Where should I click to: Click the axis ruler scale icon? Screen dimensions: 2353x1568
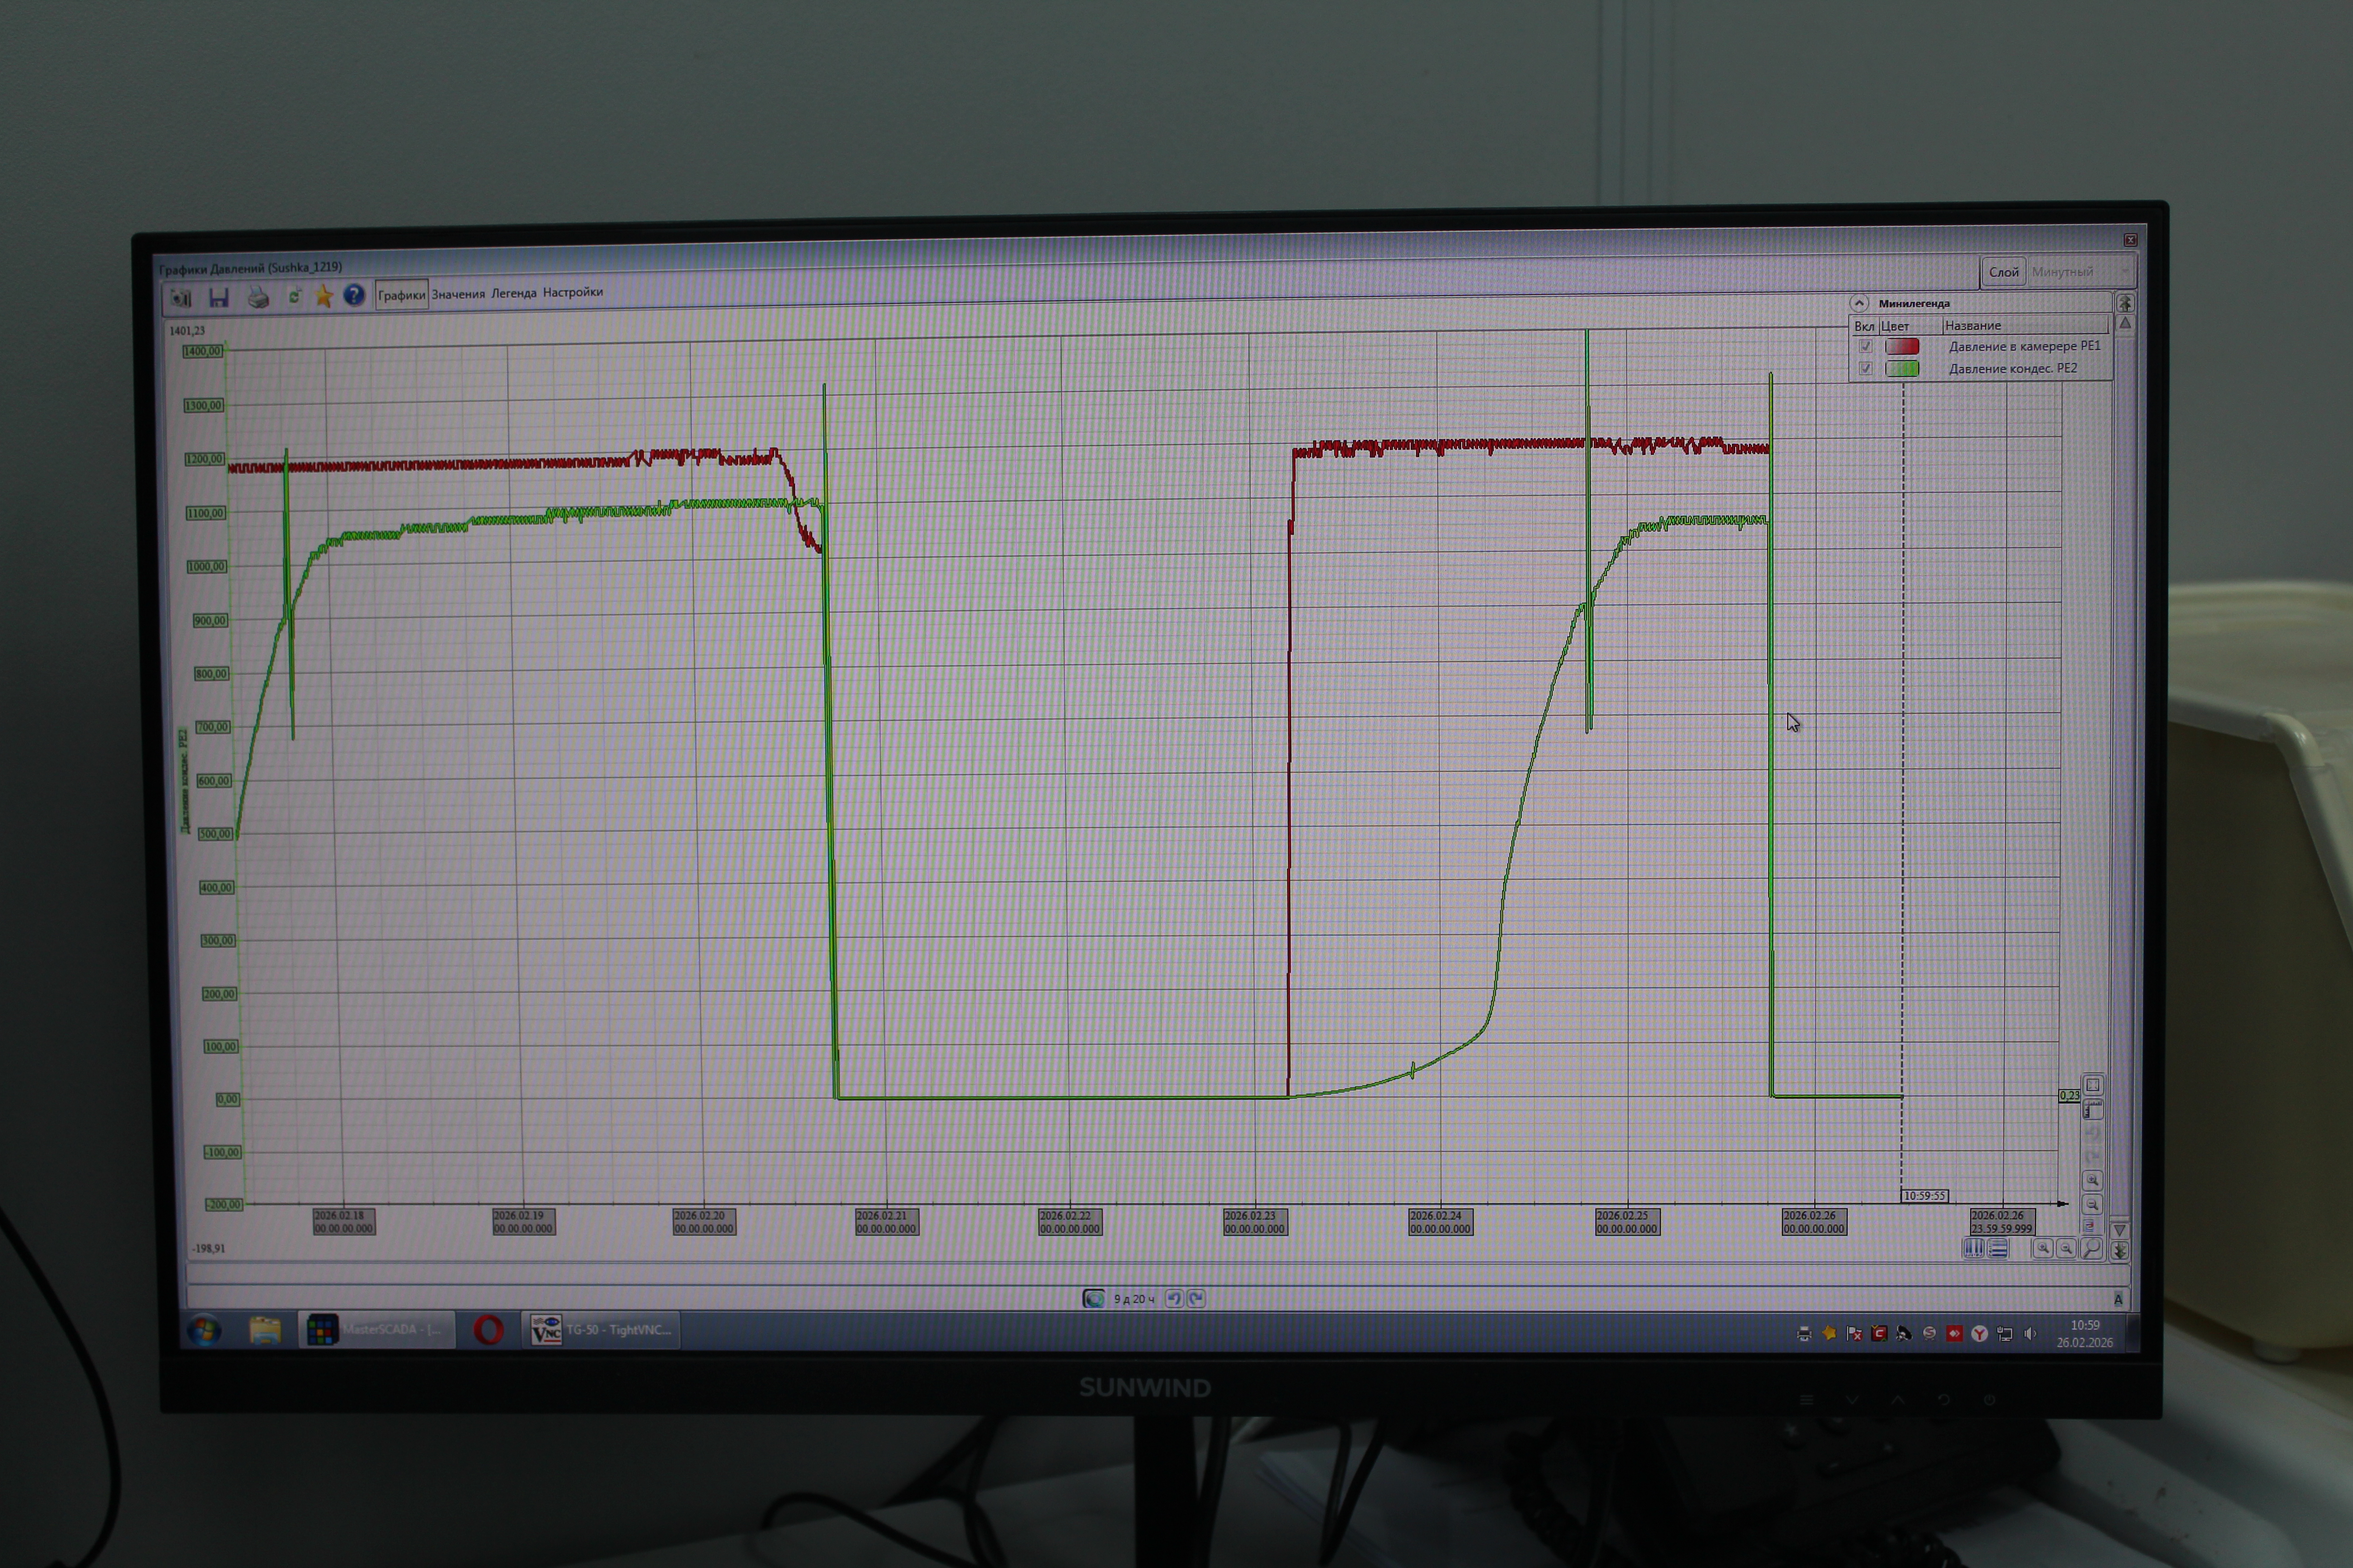[x=2093, y=1109]
